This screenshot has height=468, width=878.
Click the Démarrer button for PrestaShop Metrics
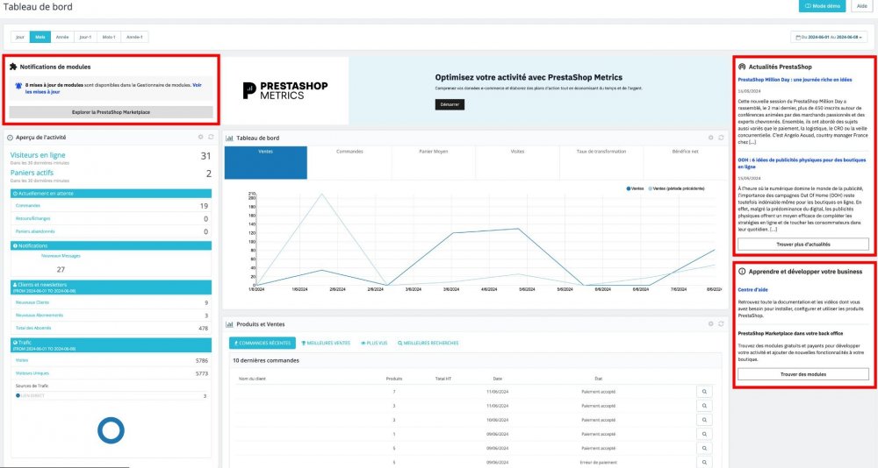click(450, 104)
